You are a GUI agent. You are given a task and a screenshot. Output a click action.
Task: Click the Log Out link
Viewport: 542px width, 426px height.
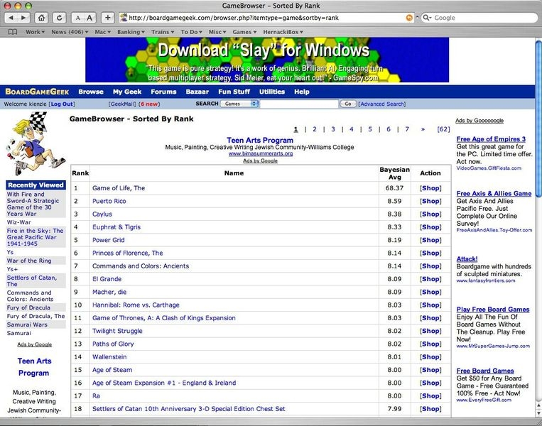tap(62, 104)
